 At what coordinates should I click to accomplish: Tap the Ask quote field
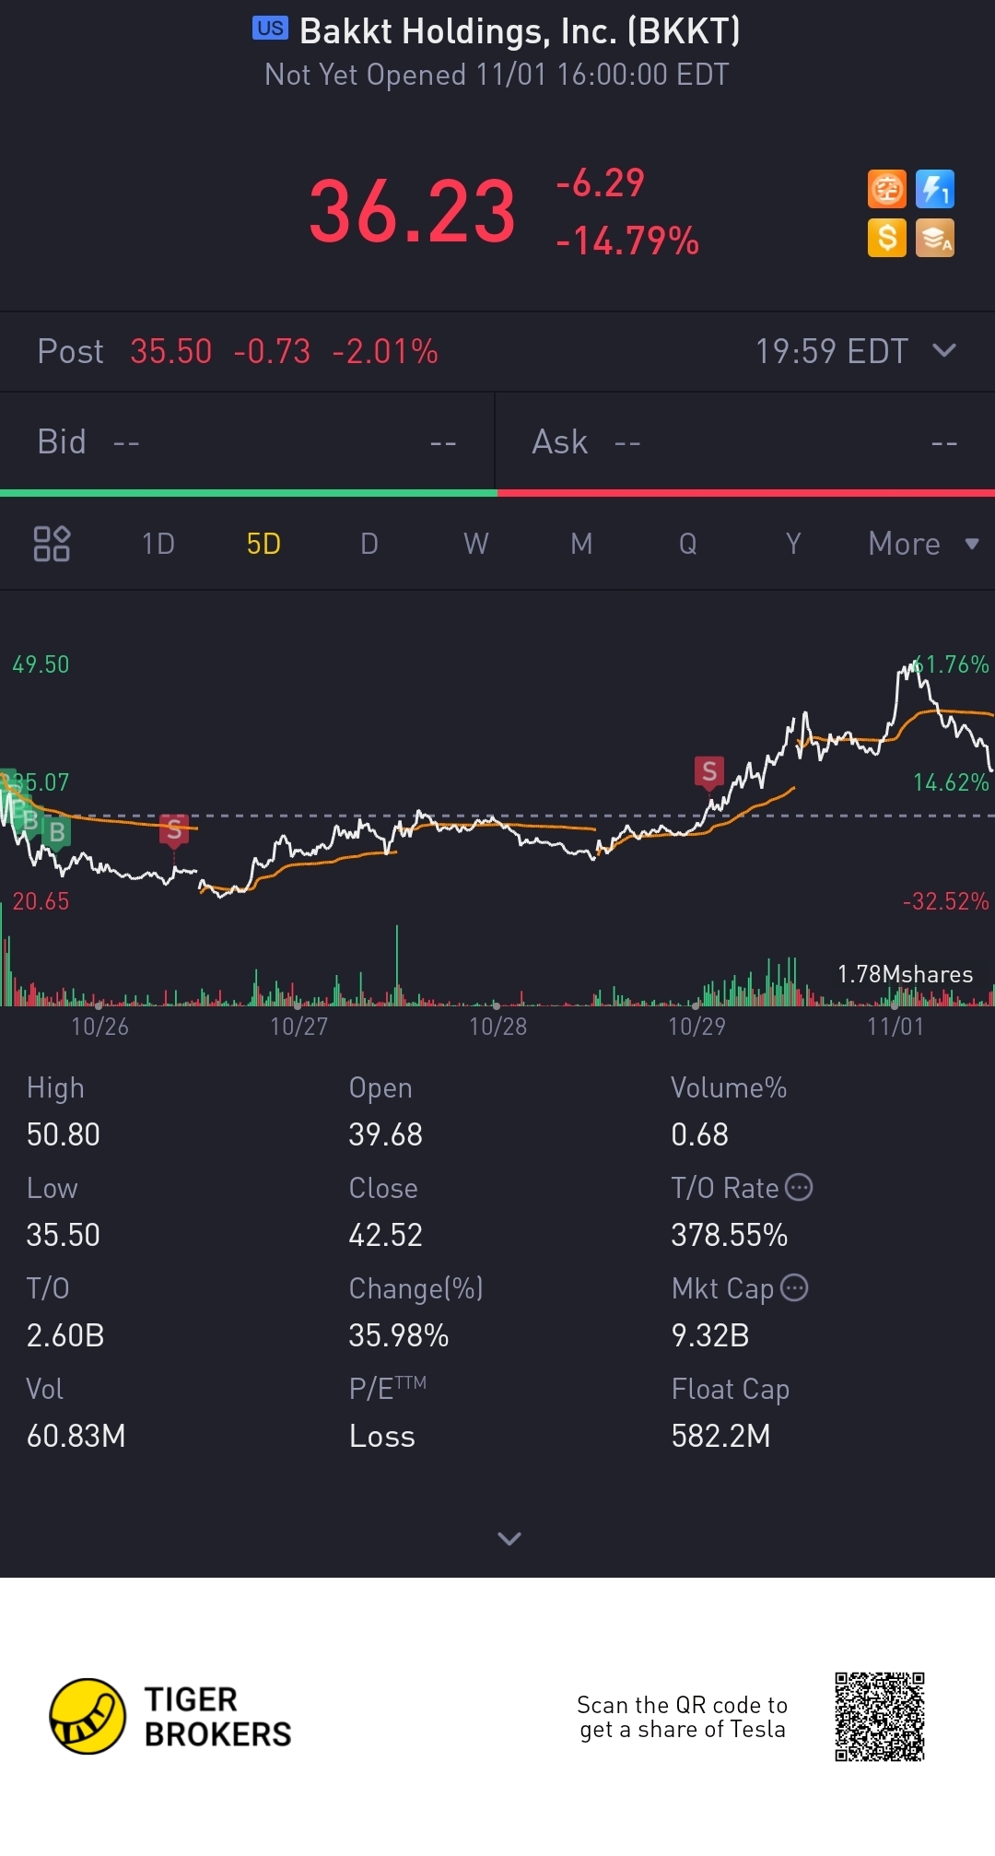coord(745,442)
